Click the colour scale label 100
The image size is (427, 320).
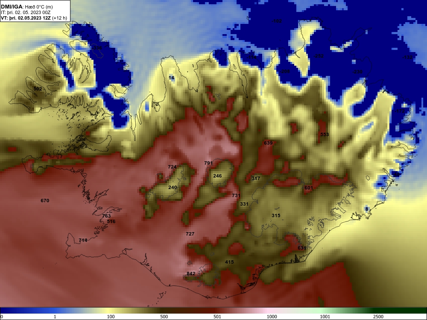111,317
